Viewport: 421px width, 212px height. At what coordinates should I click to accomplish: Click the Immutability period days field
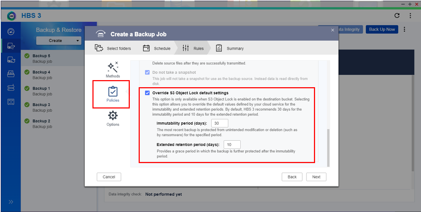click(x=219, y=123)
